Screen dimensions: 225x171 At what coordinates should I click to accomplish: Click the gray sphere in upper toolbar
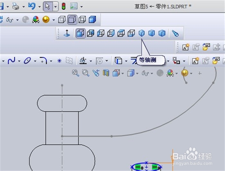[x=26, y=20]
